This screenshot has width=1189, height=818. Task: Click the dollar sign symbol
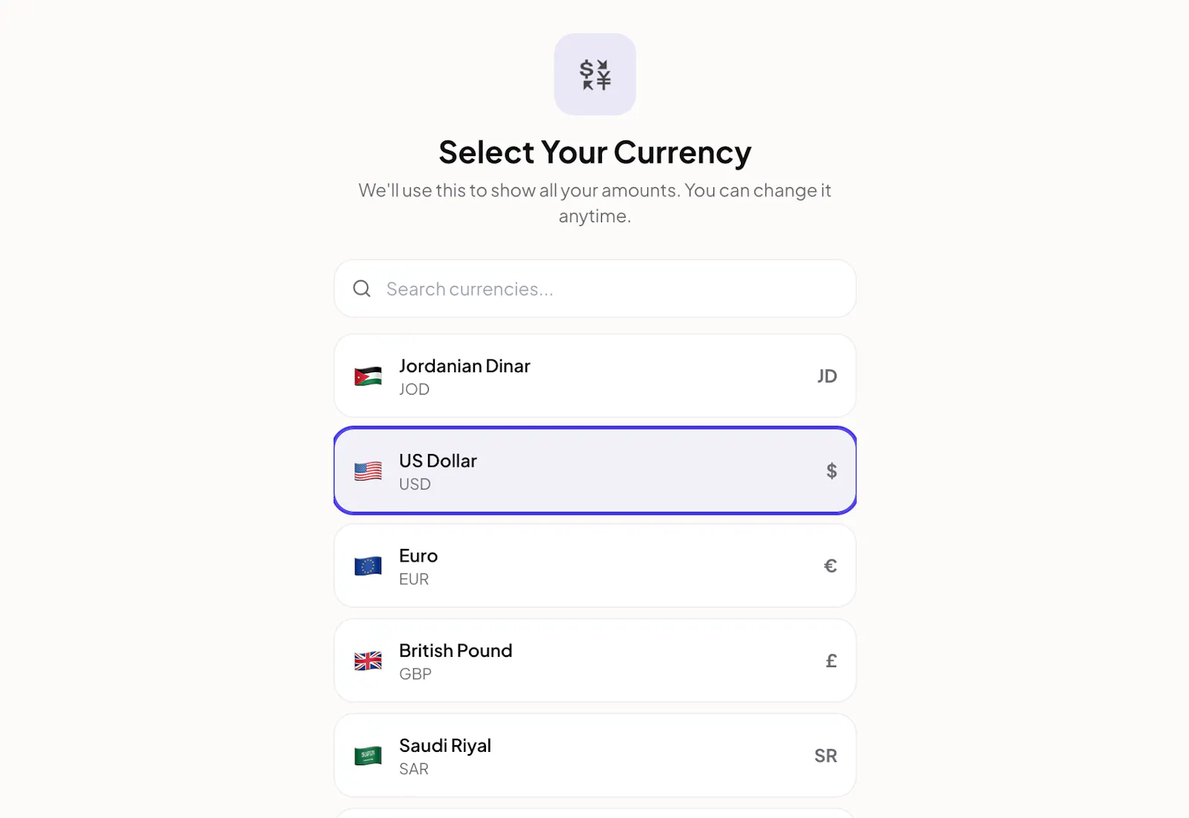pyautogui.click(x=832, y=471)
